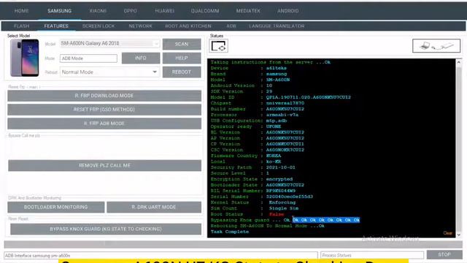467x263 pixels.
Task: Click the Galaxy A6 phone thumbnail
Action: (25, 58)
